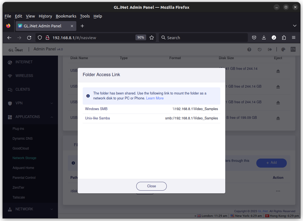The width and height of the screenshot is (303, 221).
Task: Open the Firefox hamburger menu
Action: coord(294,38)
